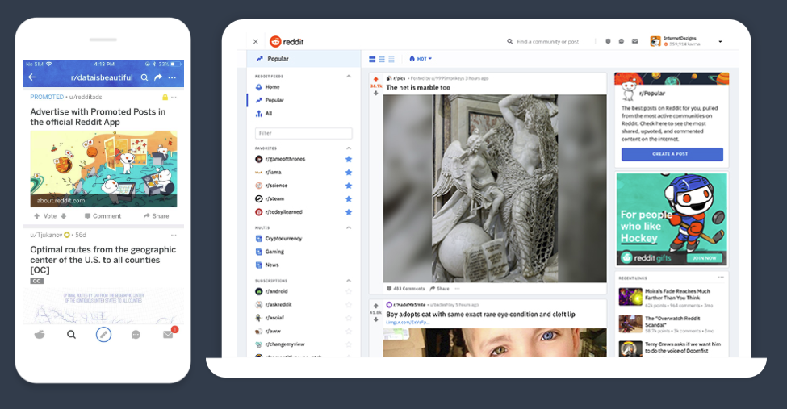Image resolution: width=787 pixels, height=409 pixels.
Task: Unfavorite r/science with its star
Action: (x=349, y=186)
